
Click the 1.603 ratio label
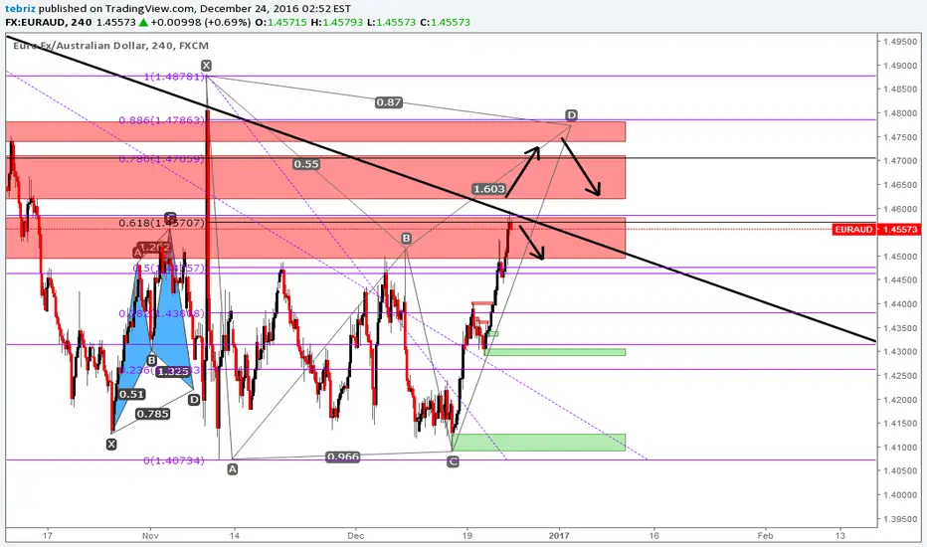pos(489,189)
